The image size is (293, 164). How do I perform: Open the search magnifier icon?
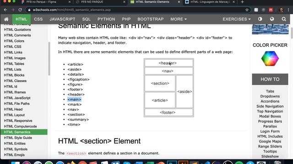[x=284, y=19]
